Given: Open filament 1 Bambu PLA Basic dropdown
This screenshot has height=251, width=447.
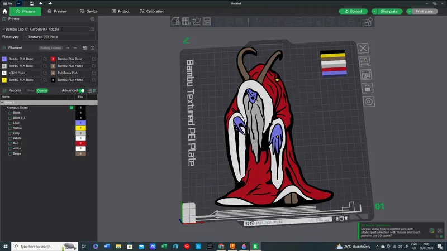Looking at the screenshot, I should coord(25,59).
